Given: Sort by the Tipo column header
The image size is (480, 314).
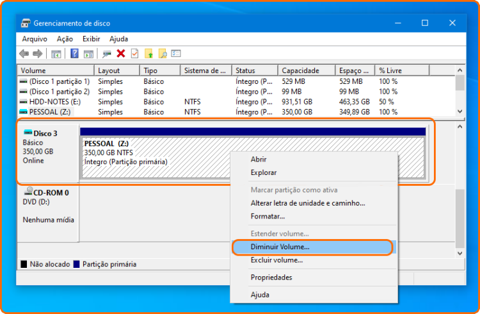Looking at the screenshot, I should point(160,70).
